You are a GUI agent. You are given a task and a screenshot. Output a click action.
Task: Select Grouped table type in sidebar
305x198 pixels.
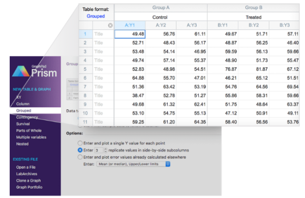coord(35,110)
